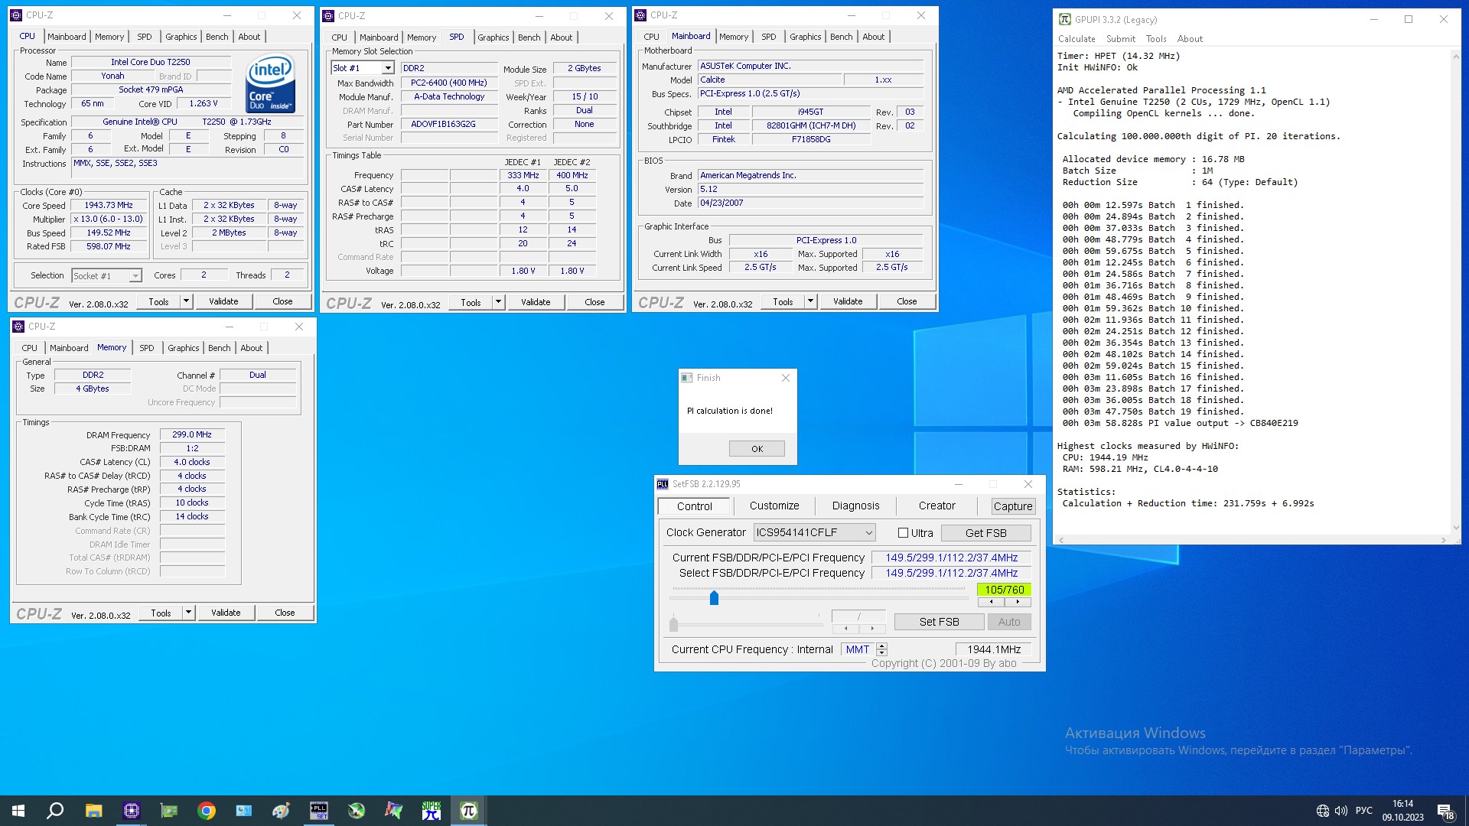Expand Tools arrow in Memory tab window
This screenshot has width=1469, height=826.
(188, 613)
